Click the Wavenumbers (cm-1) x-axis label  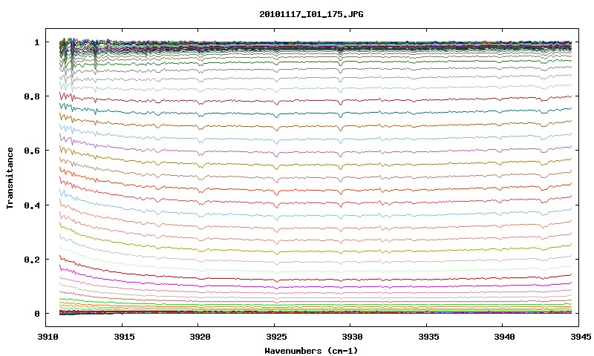pos(311,351)
